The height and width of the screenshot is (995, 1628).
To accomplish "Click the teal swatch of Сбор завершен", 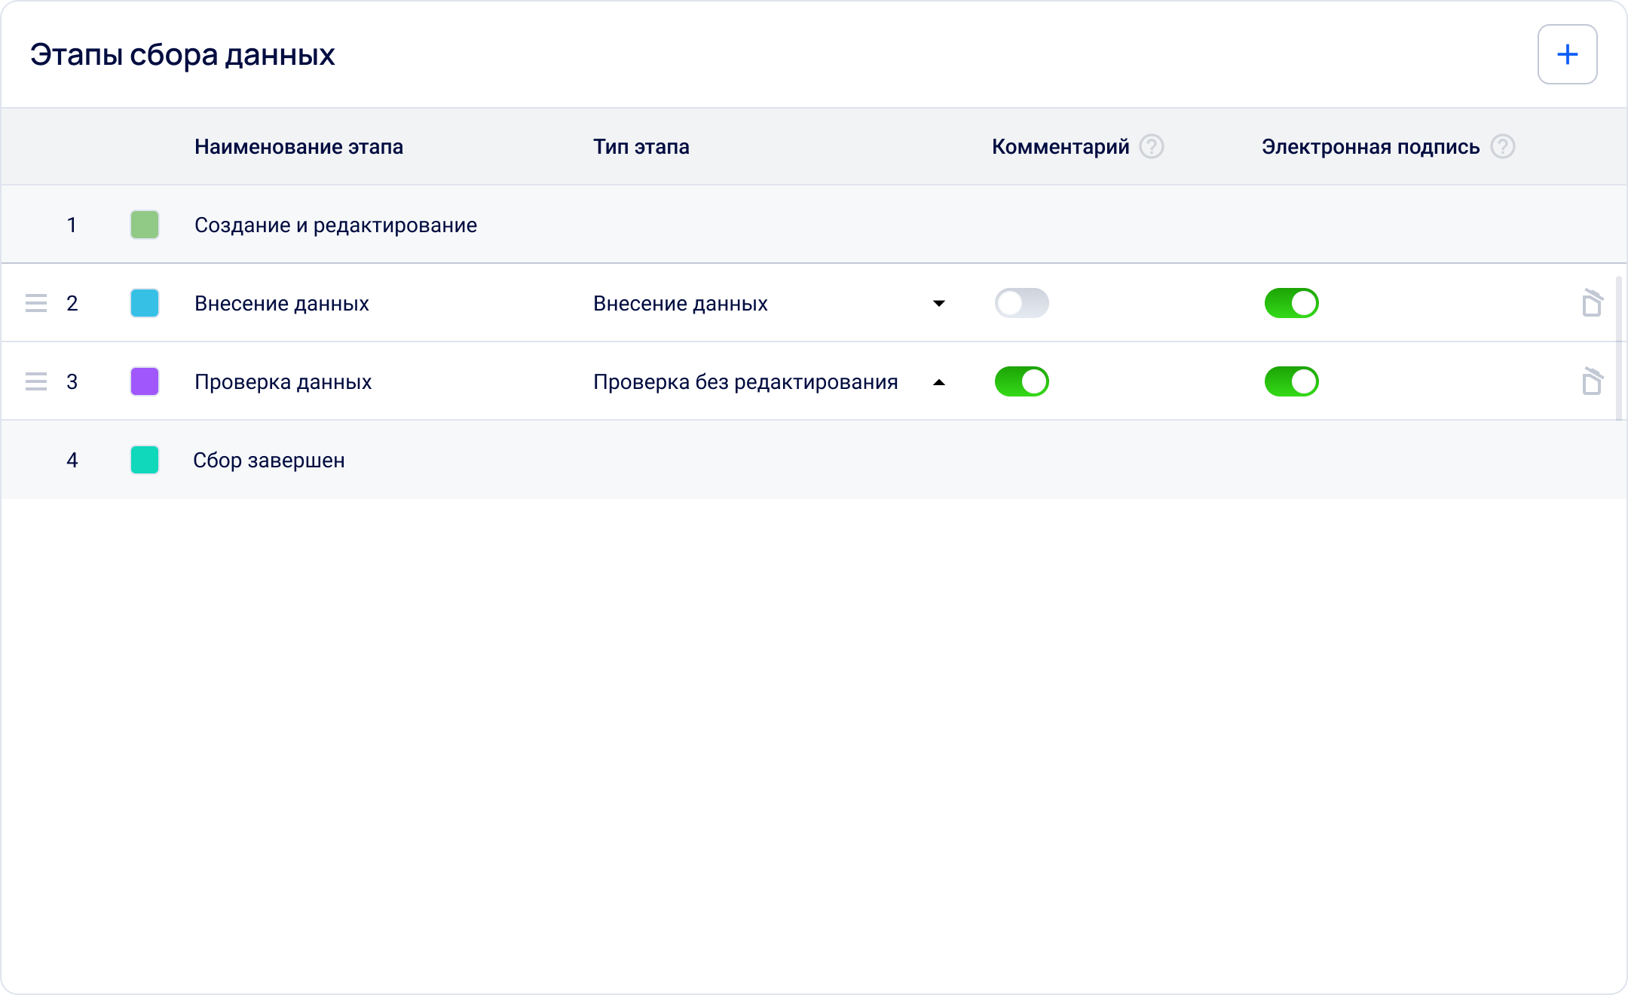I will (145, 460).
